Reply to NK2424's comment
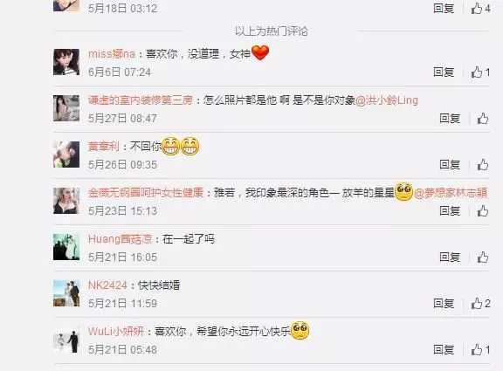This screenshot has width=503, height=371. pyautogui.click(x=444, y=303)
